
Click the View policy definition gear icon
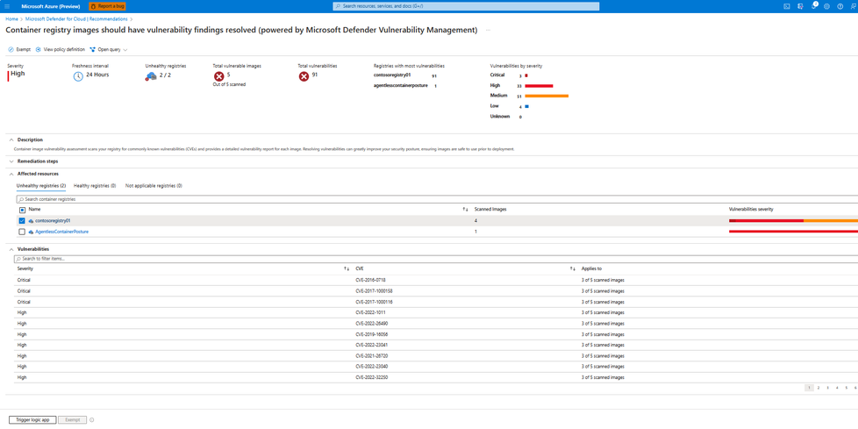(39, 49)
